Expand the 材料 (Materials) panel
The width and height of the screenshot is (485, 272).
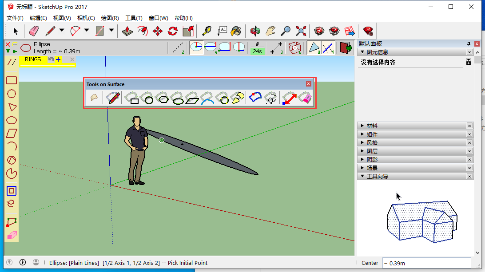(x=372, y=126)
